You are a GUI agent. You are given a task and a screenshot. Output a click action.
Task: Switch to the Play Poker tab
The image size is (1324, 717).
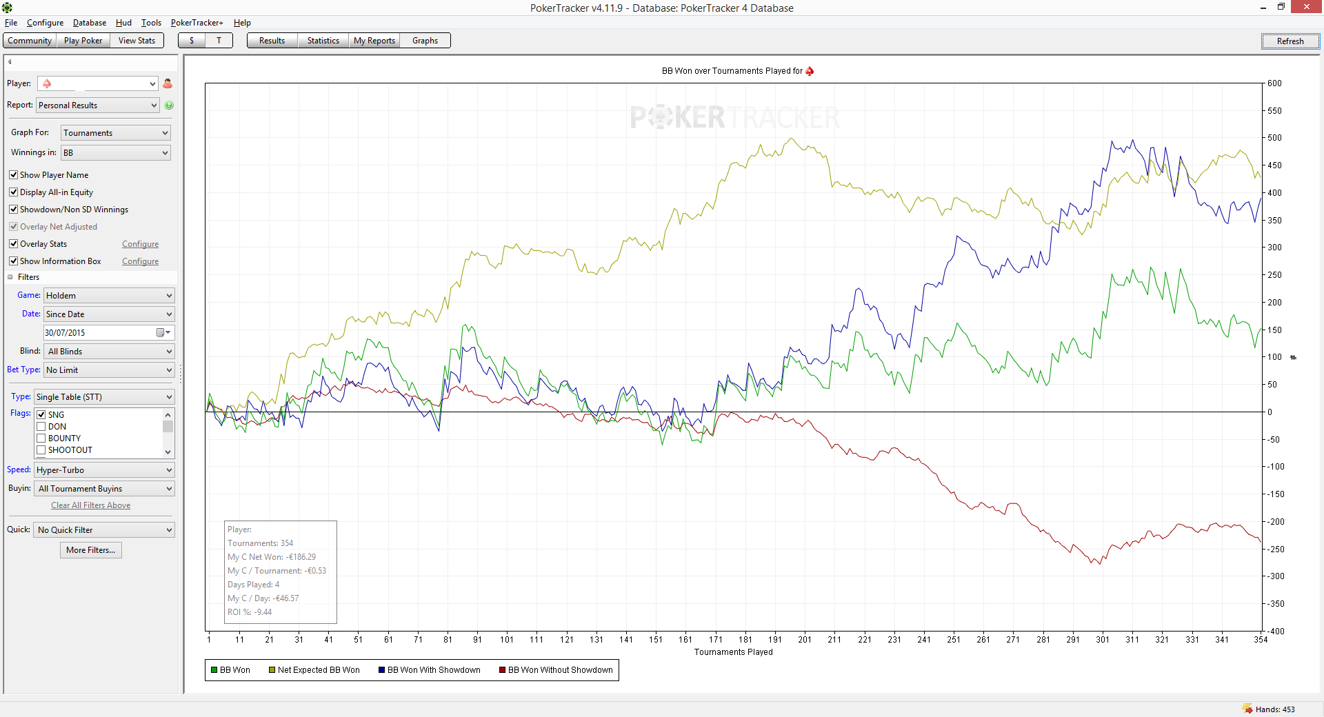[83, 41]
